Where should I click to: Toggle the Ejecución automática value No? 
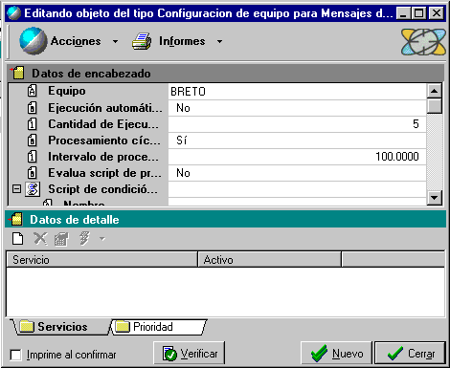point(297,108)
